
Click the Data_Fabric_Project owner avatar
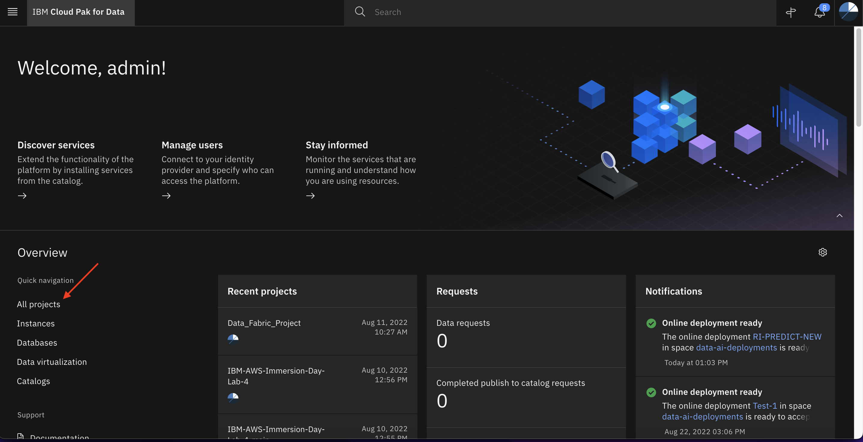coord(233,340)
